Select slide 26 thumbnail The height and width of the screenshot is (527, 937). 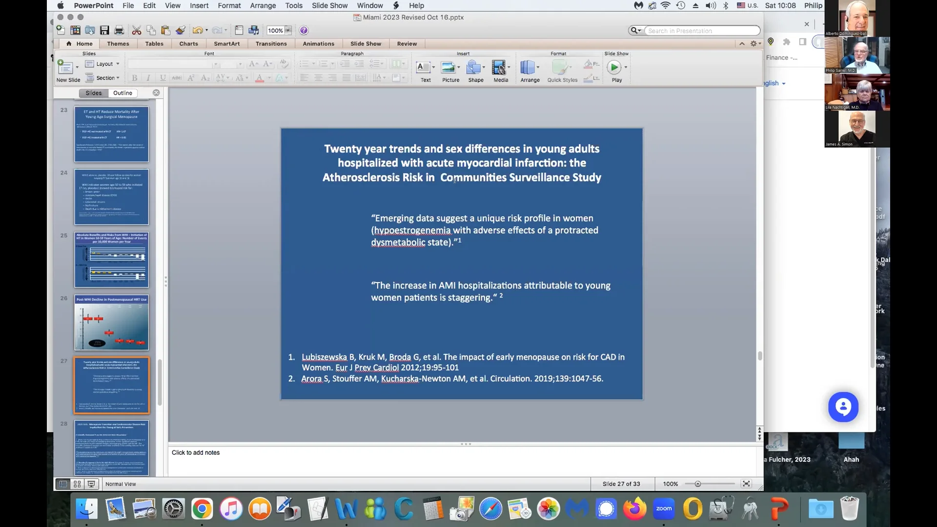click(111, 322)
